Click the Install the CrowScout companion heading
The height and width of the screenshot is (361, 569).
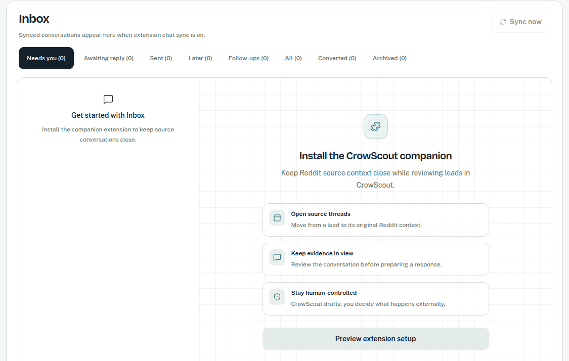coord(376,156)
